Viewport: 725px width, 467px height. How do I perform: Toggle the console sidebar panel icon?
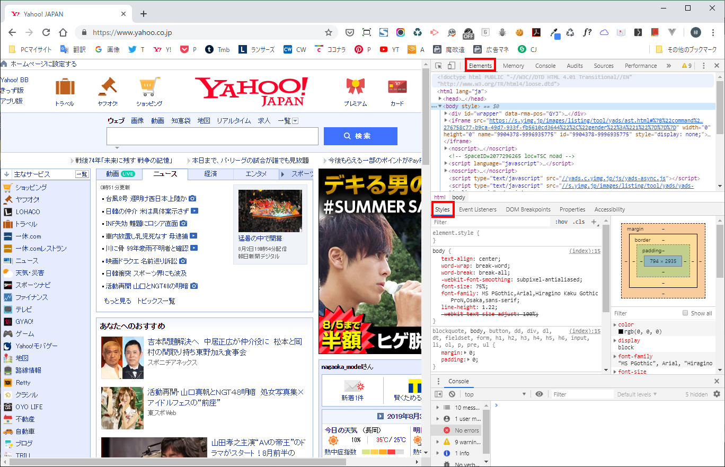(x=438, y=394)
